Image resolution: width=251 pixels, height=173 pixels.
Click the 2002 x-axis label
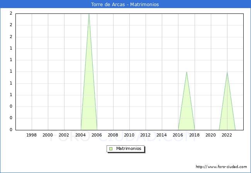[x=64, y=135]
